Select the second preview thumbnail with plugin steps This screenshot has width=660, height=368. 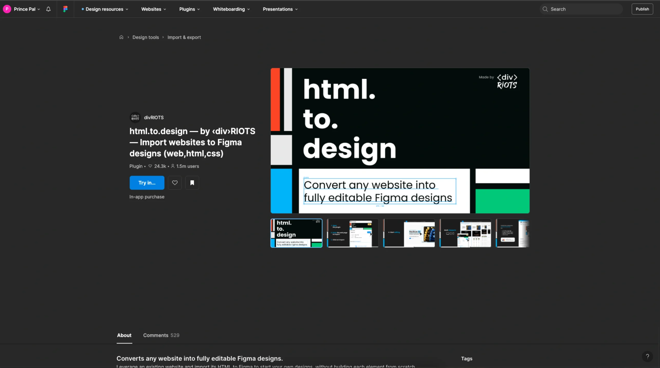click(x=353, y=233)
